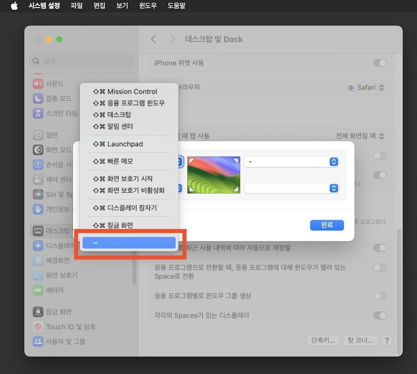Open the 편집 menu in menu bar

click(99, 6)
